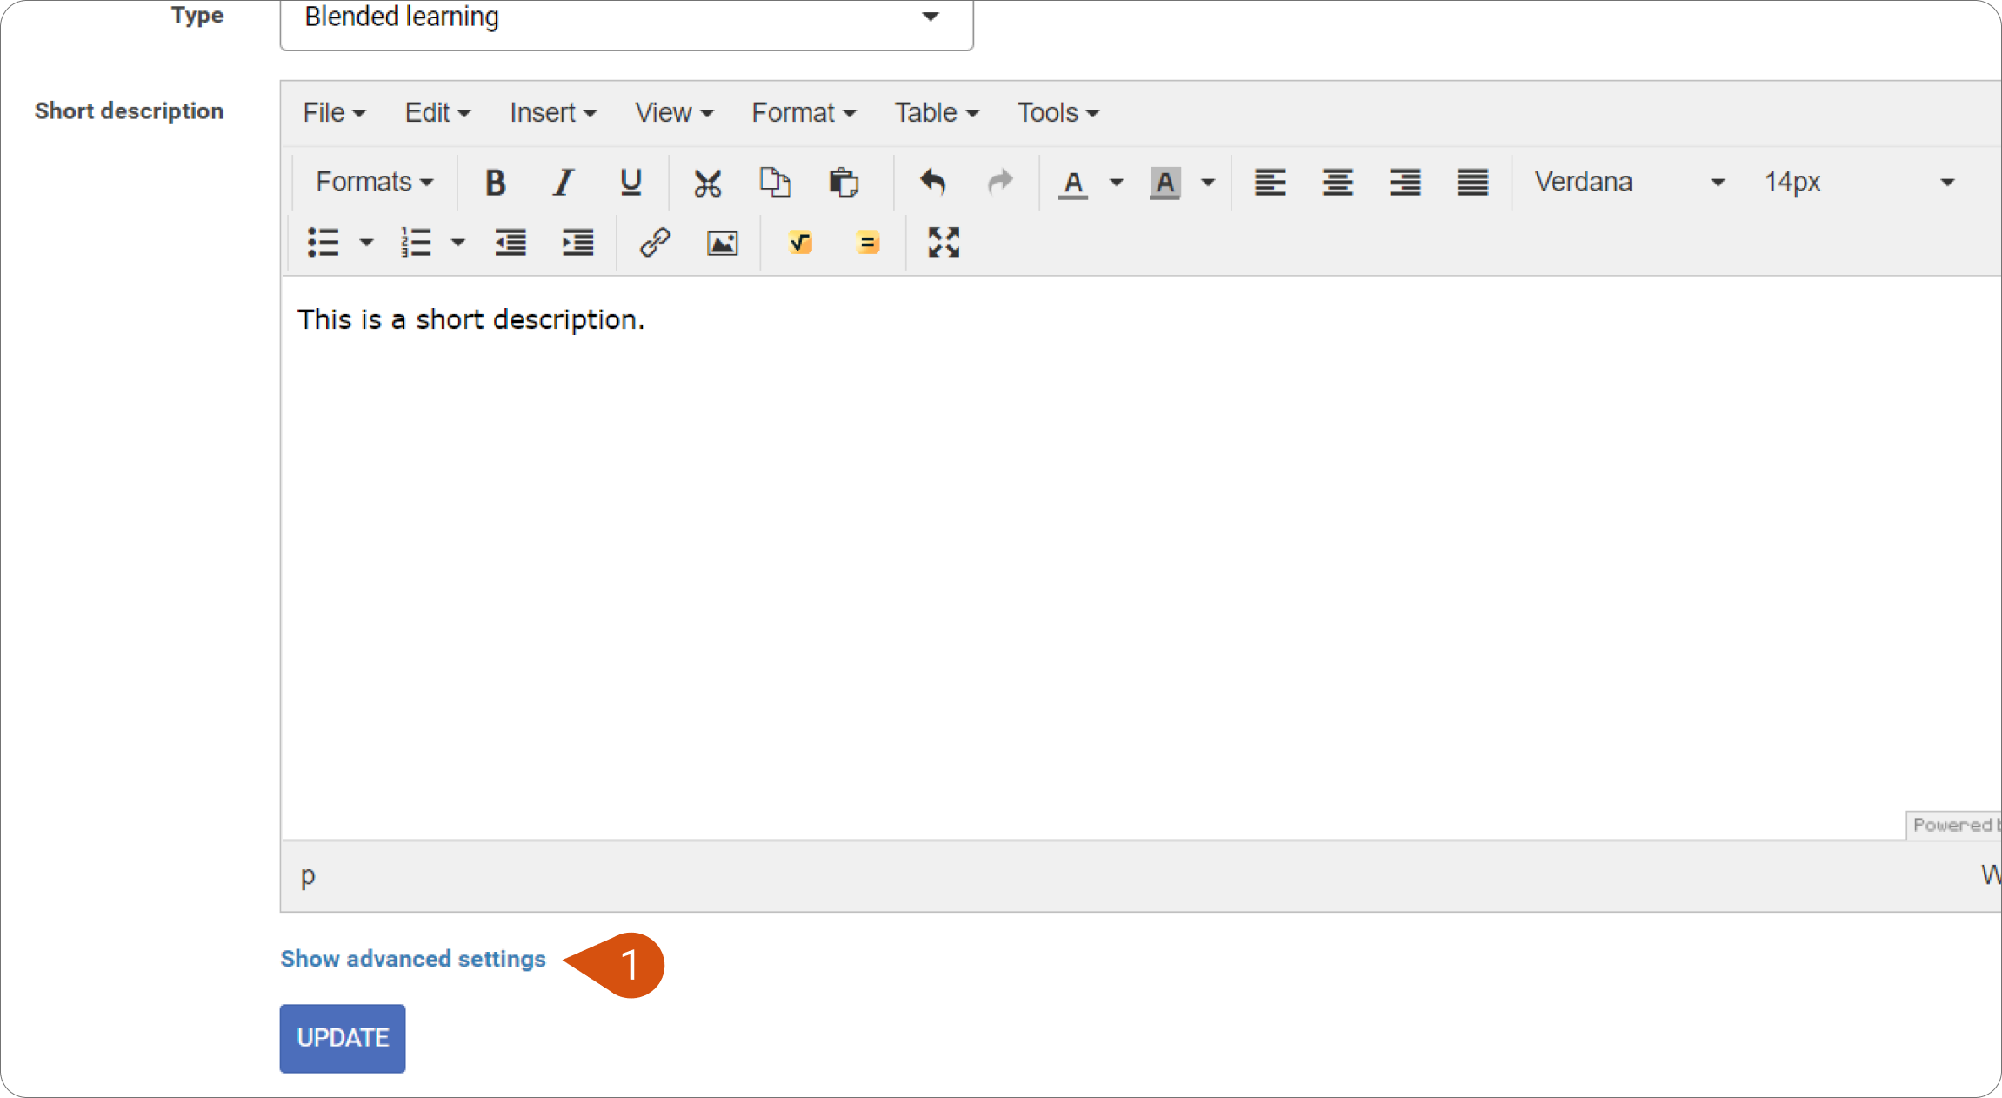Open the Verdana font family dropdown
This screenshot has height=1098, width=2002.
pos(1628,183)
